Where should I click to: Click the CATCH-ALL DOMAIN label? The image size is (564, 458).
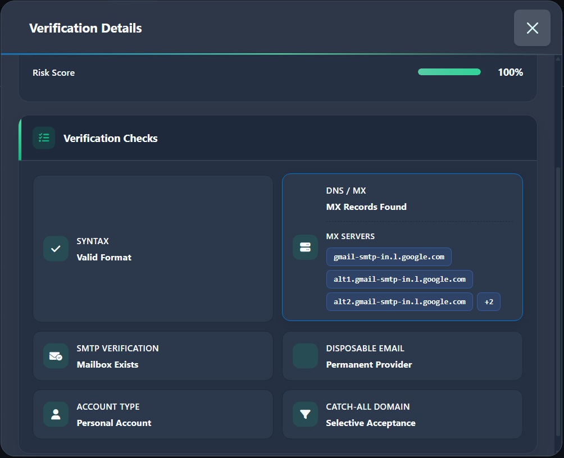click(x=367, y=406)
